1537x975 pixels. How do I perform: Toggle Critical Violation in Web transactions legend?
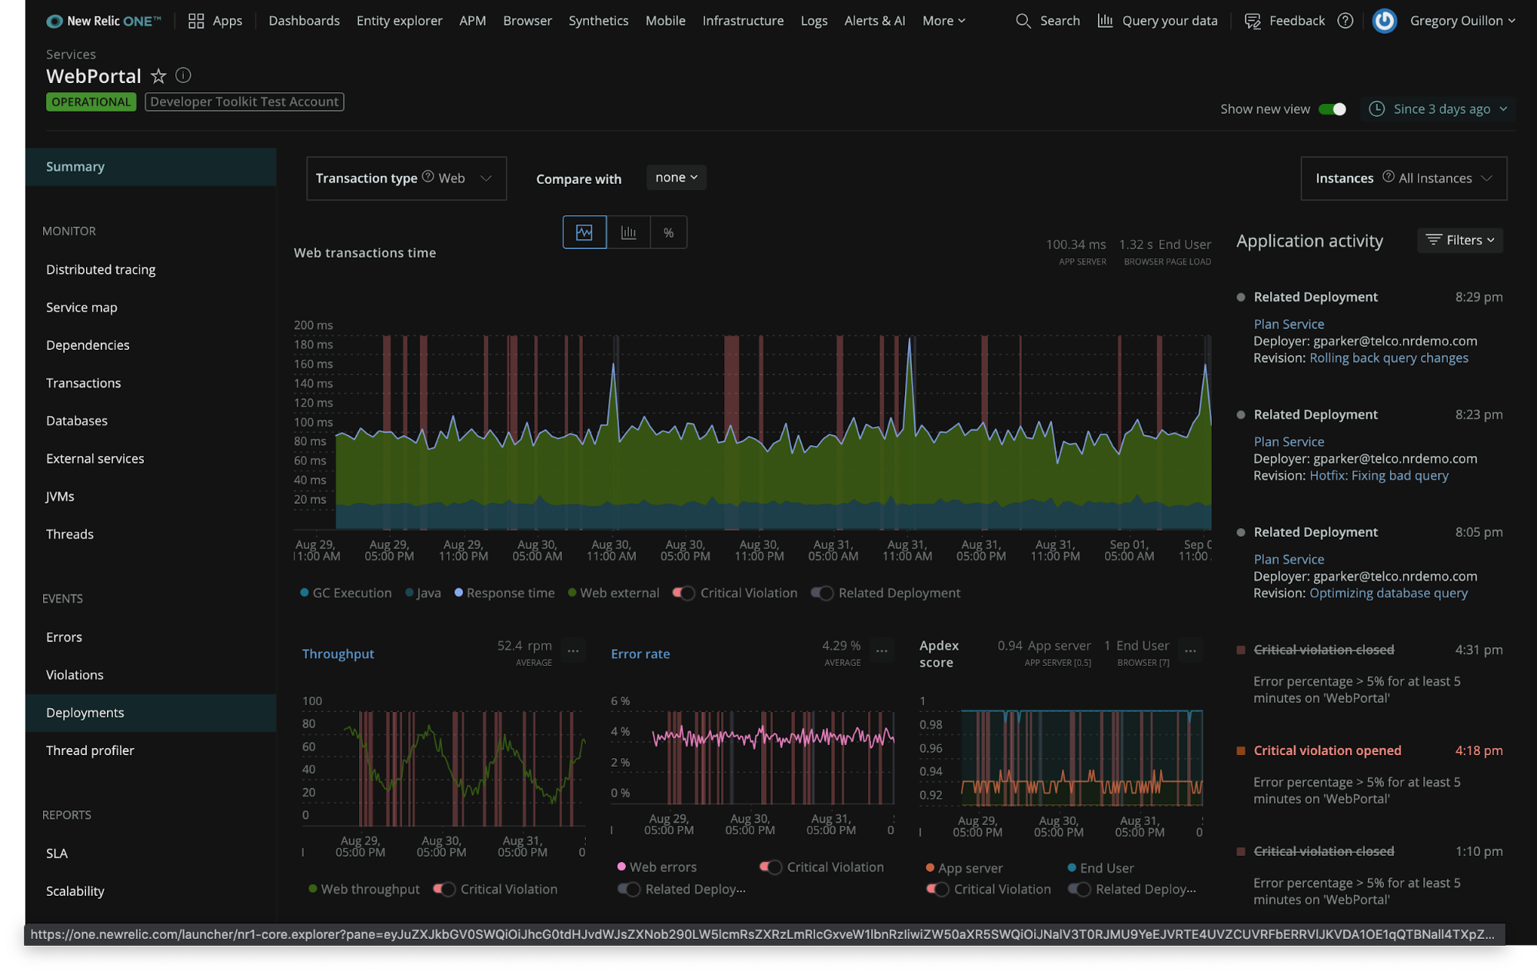pyautogui.click(x=684, y=594)
